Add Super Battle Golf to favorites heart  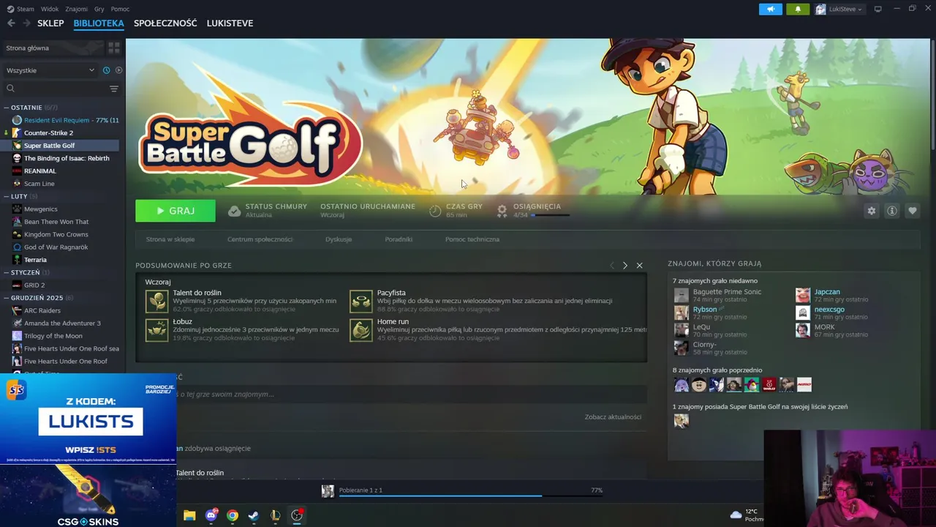912,211
